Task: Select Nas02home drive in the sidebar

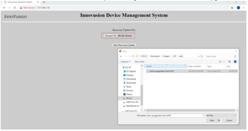Action: tap(131, 106)
